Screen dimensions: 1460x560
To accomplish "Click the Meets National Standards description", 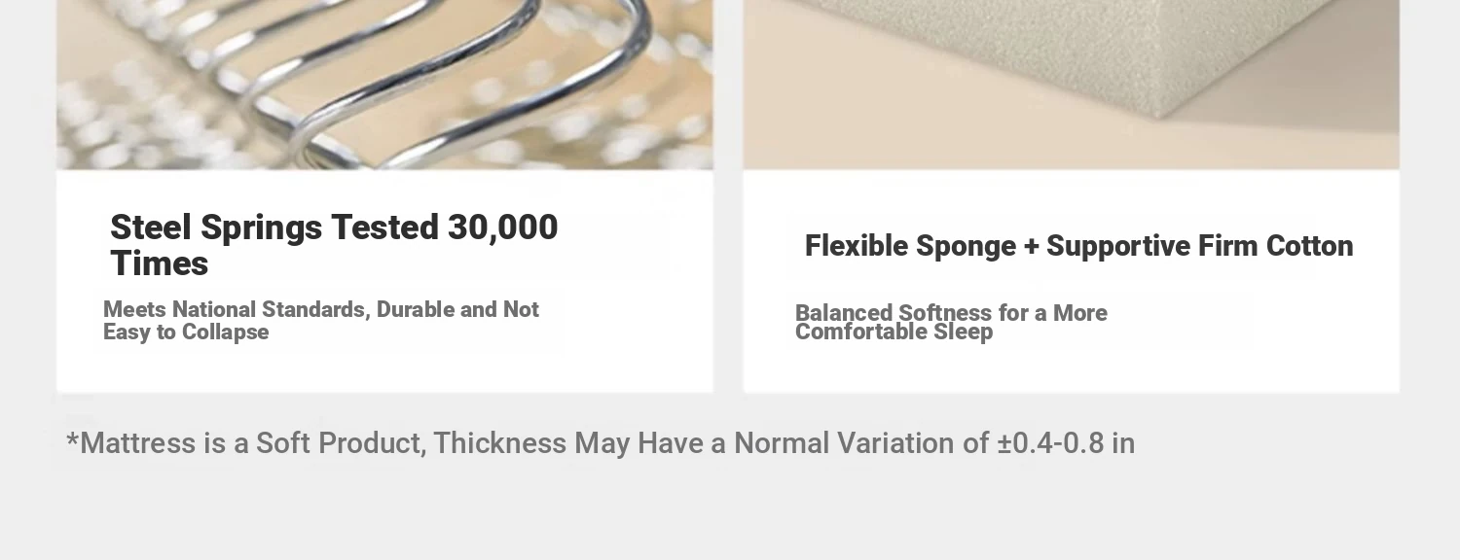I will 321,321.
